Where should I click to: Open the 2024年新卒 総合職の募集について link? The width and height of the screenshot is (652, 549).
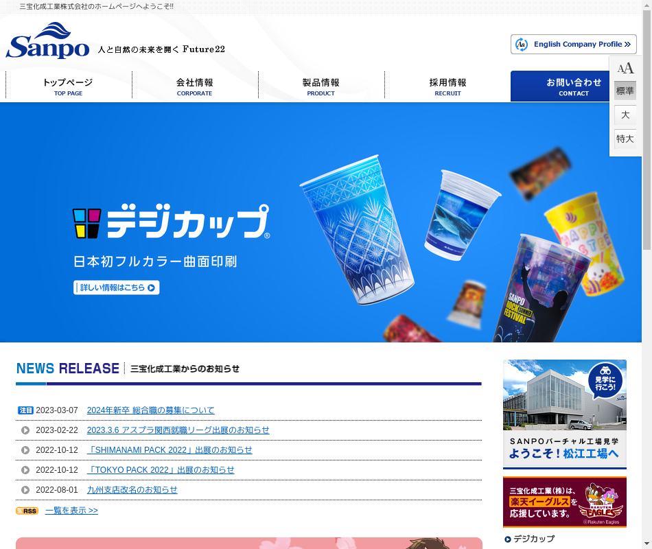tap(150, 410)
